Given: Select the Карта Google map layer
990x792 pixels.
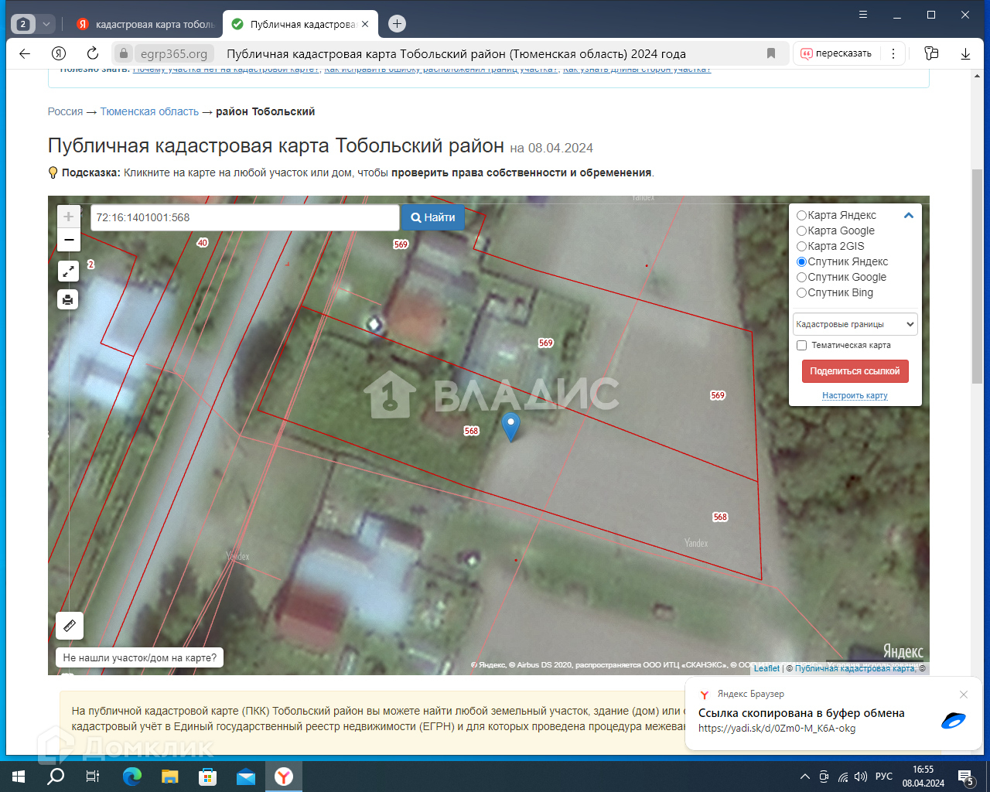Looking at the screenshot, I should click(802, 231).
